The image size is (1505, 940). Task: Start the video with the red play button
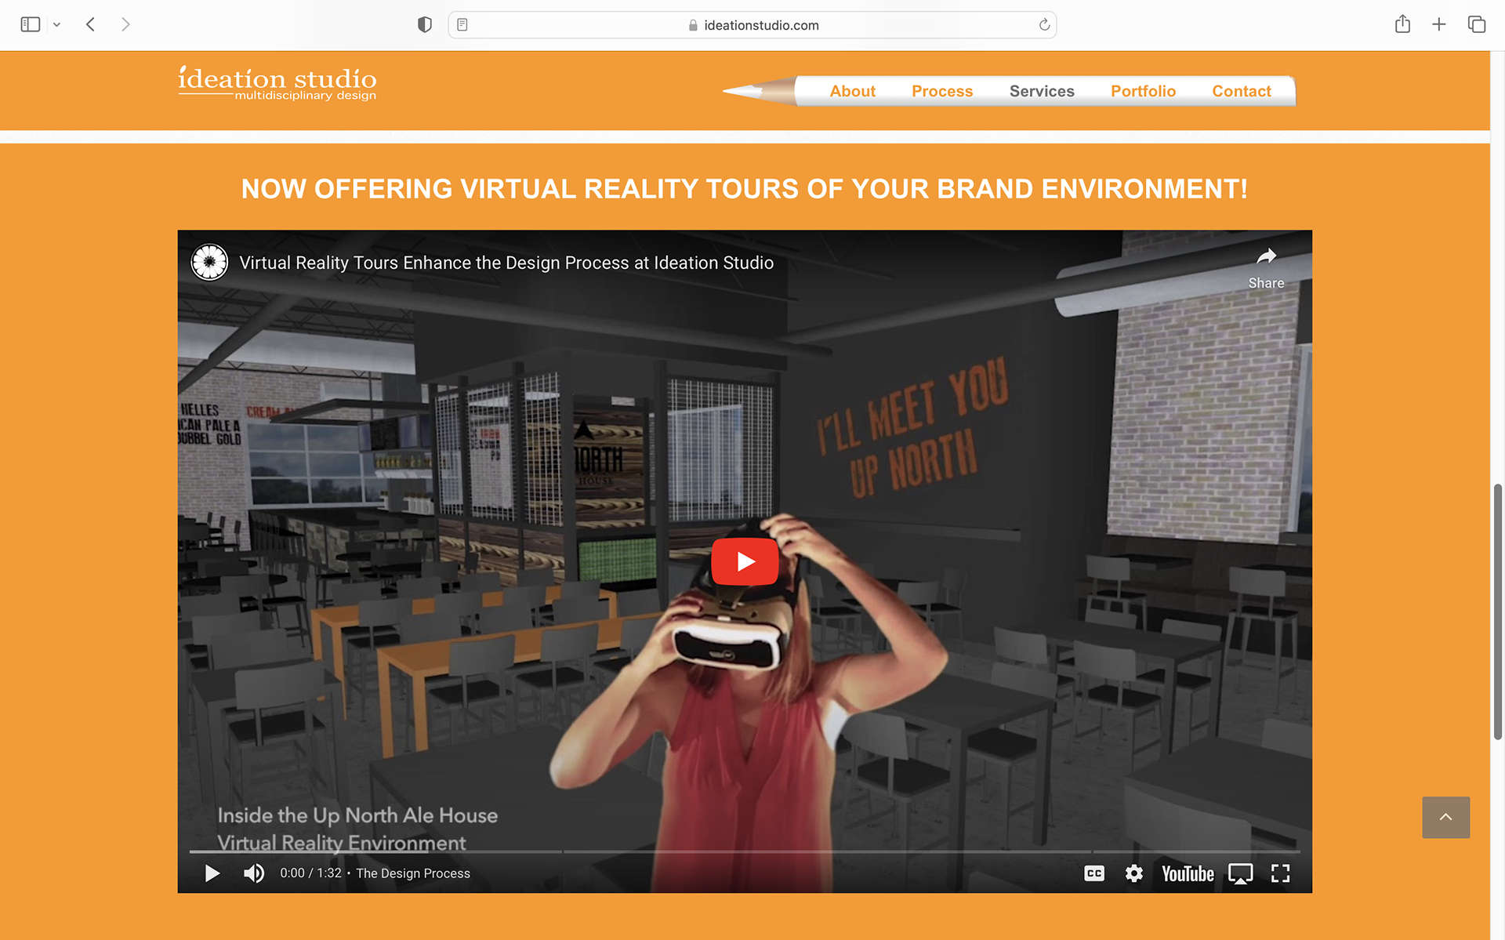point(745,561)
